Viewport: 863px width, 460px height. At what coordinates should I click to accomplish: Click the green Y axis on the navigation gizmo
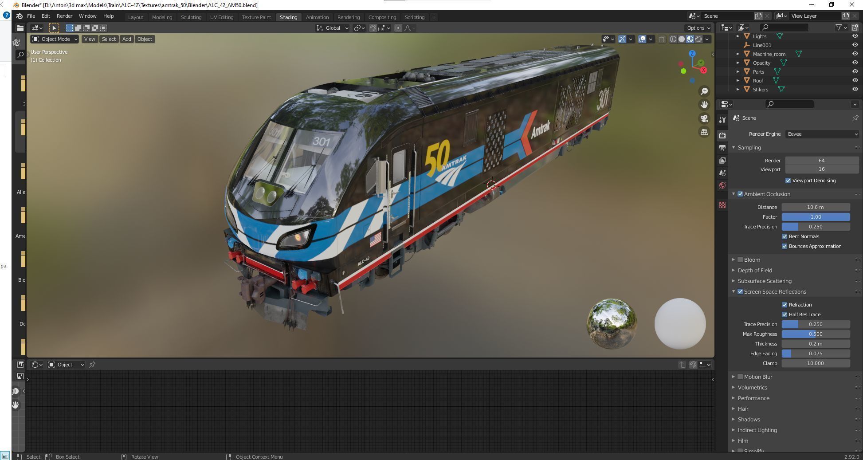pyautogui.click(x=701, y=63)
